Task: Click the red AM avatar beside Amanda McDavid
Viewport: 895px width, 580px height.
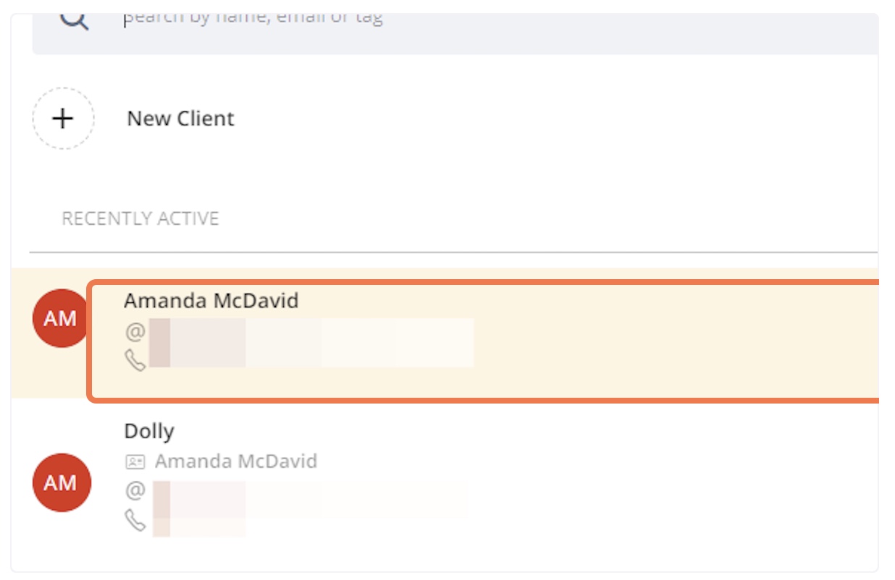Action: point(61,318)
